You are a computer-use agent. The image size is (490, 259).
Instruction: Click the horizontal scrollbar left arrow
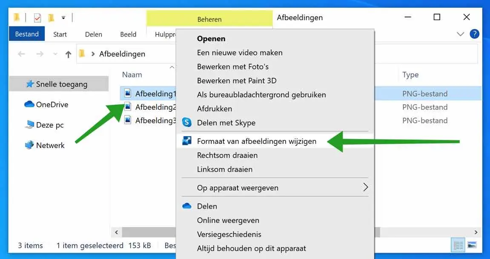pos(117,232)
